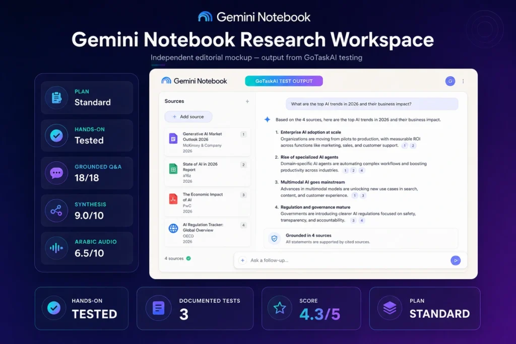Viewport: 516px width, 344px height.
Task: Click the green spreadsheet icon for State of AI report
Action: point(173,169)
